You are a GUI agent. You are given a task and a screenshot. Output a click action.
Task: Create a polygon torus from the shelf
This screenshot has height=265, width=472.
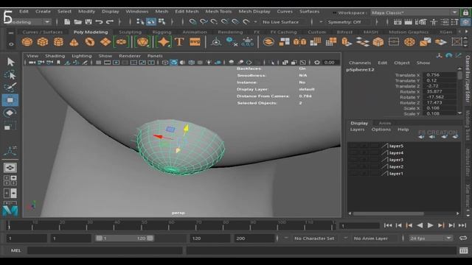90,42
